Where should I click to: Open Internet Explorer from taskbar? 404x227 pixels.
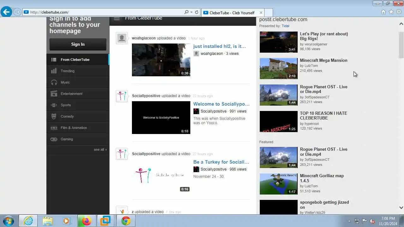click(28, 221)
